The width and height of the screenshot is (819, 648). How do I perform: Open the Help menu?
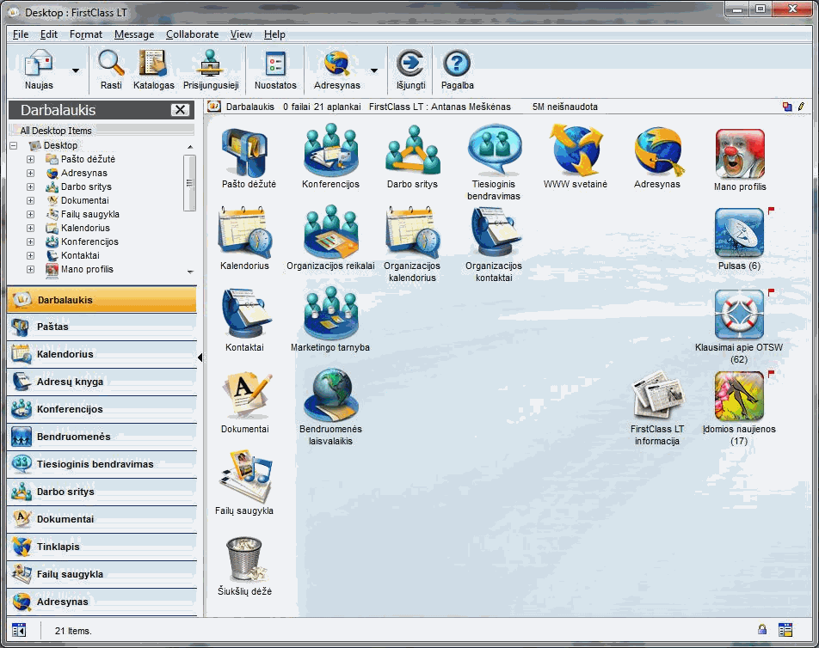click(x=274, y=34)
